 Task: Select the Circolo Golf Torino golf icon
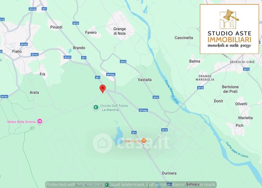coord(96,108)
